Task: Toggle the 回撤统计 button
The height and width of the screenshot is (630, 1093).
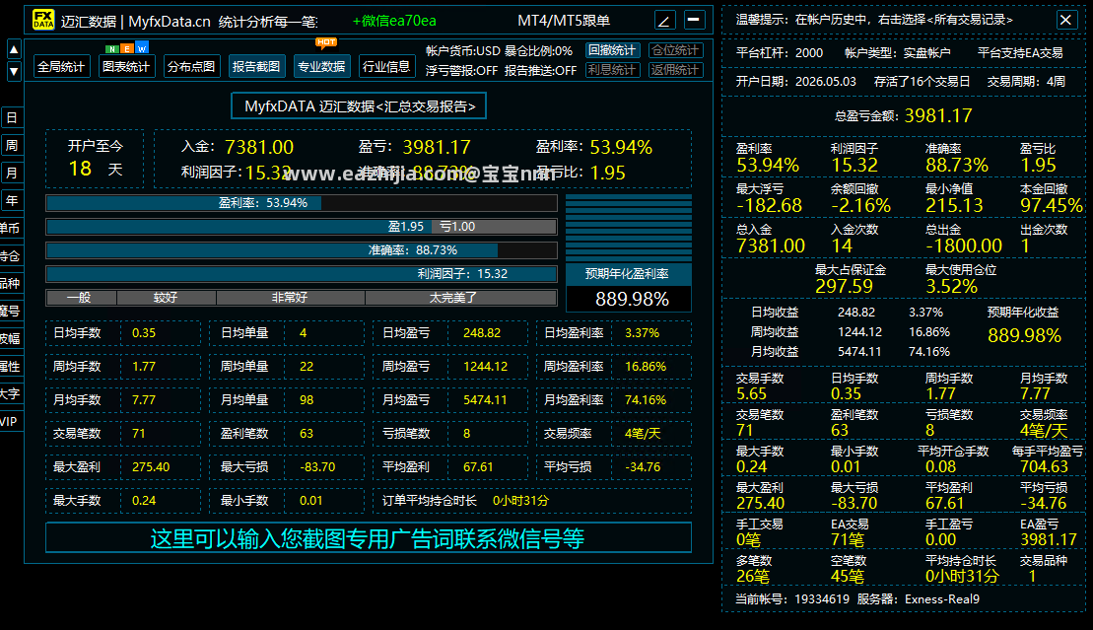Action: tap(612, 50)
